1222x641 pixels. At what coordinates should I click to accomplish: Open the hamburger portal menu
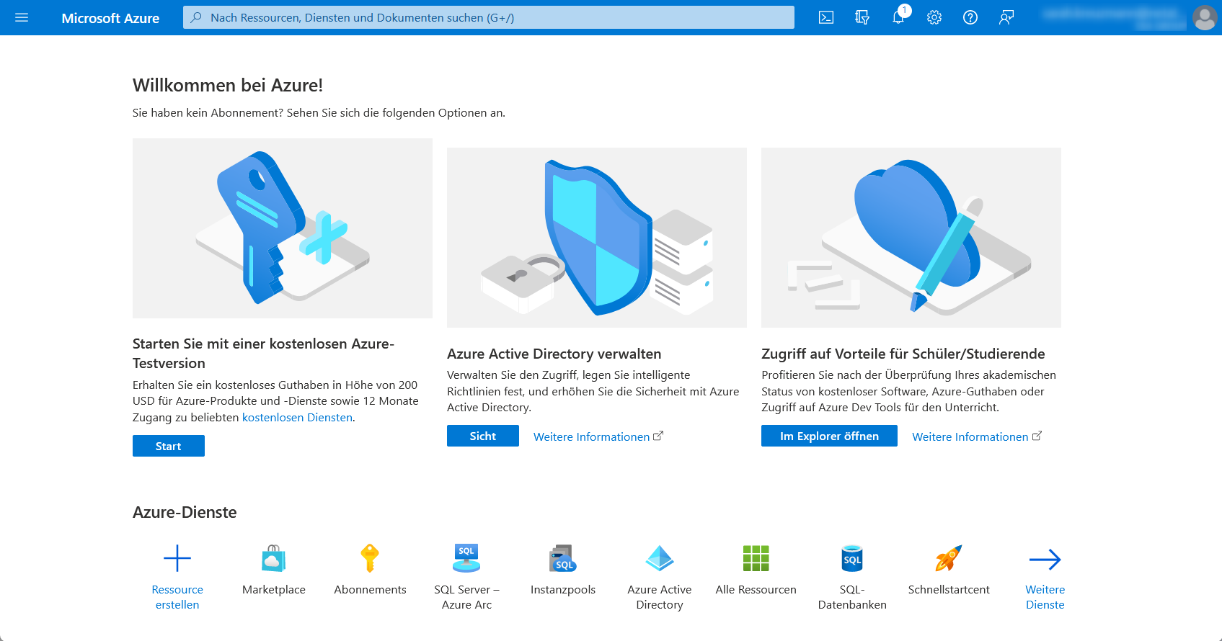22,17
